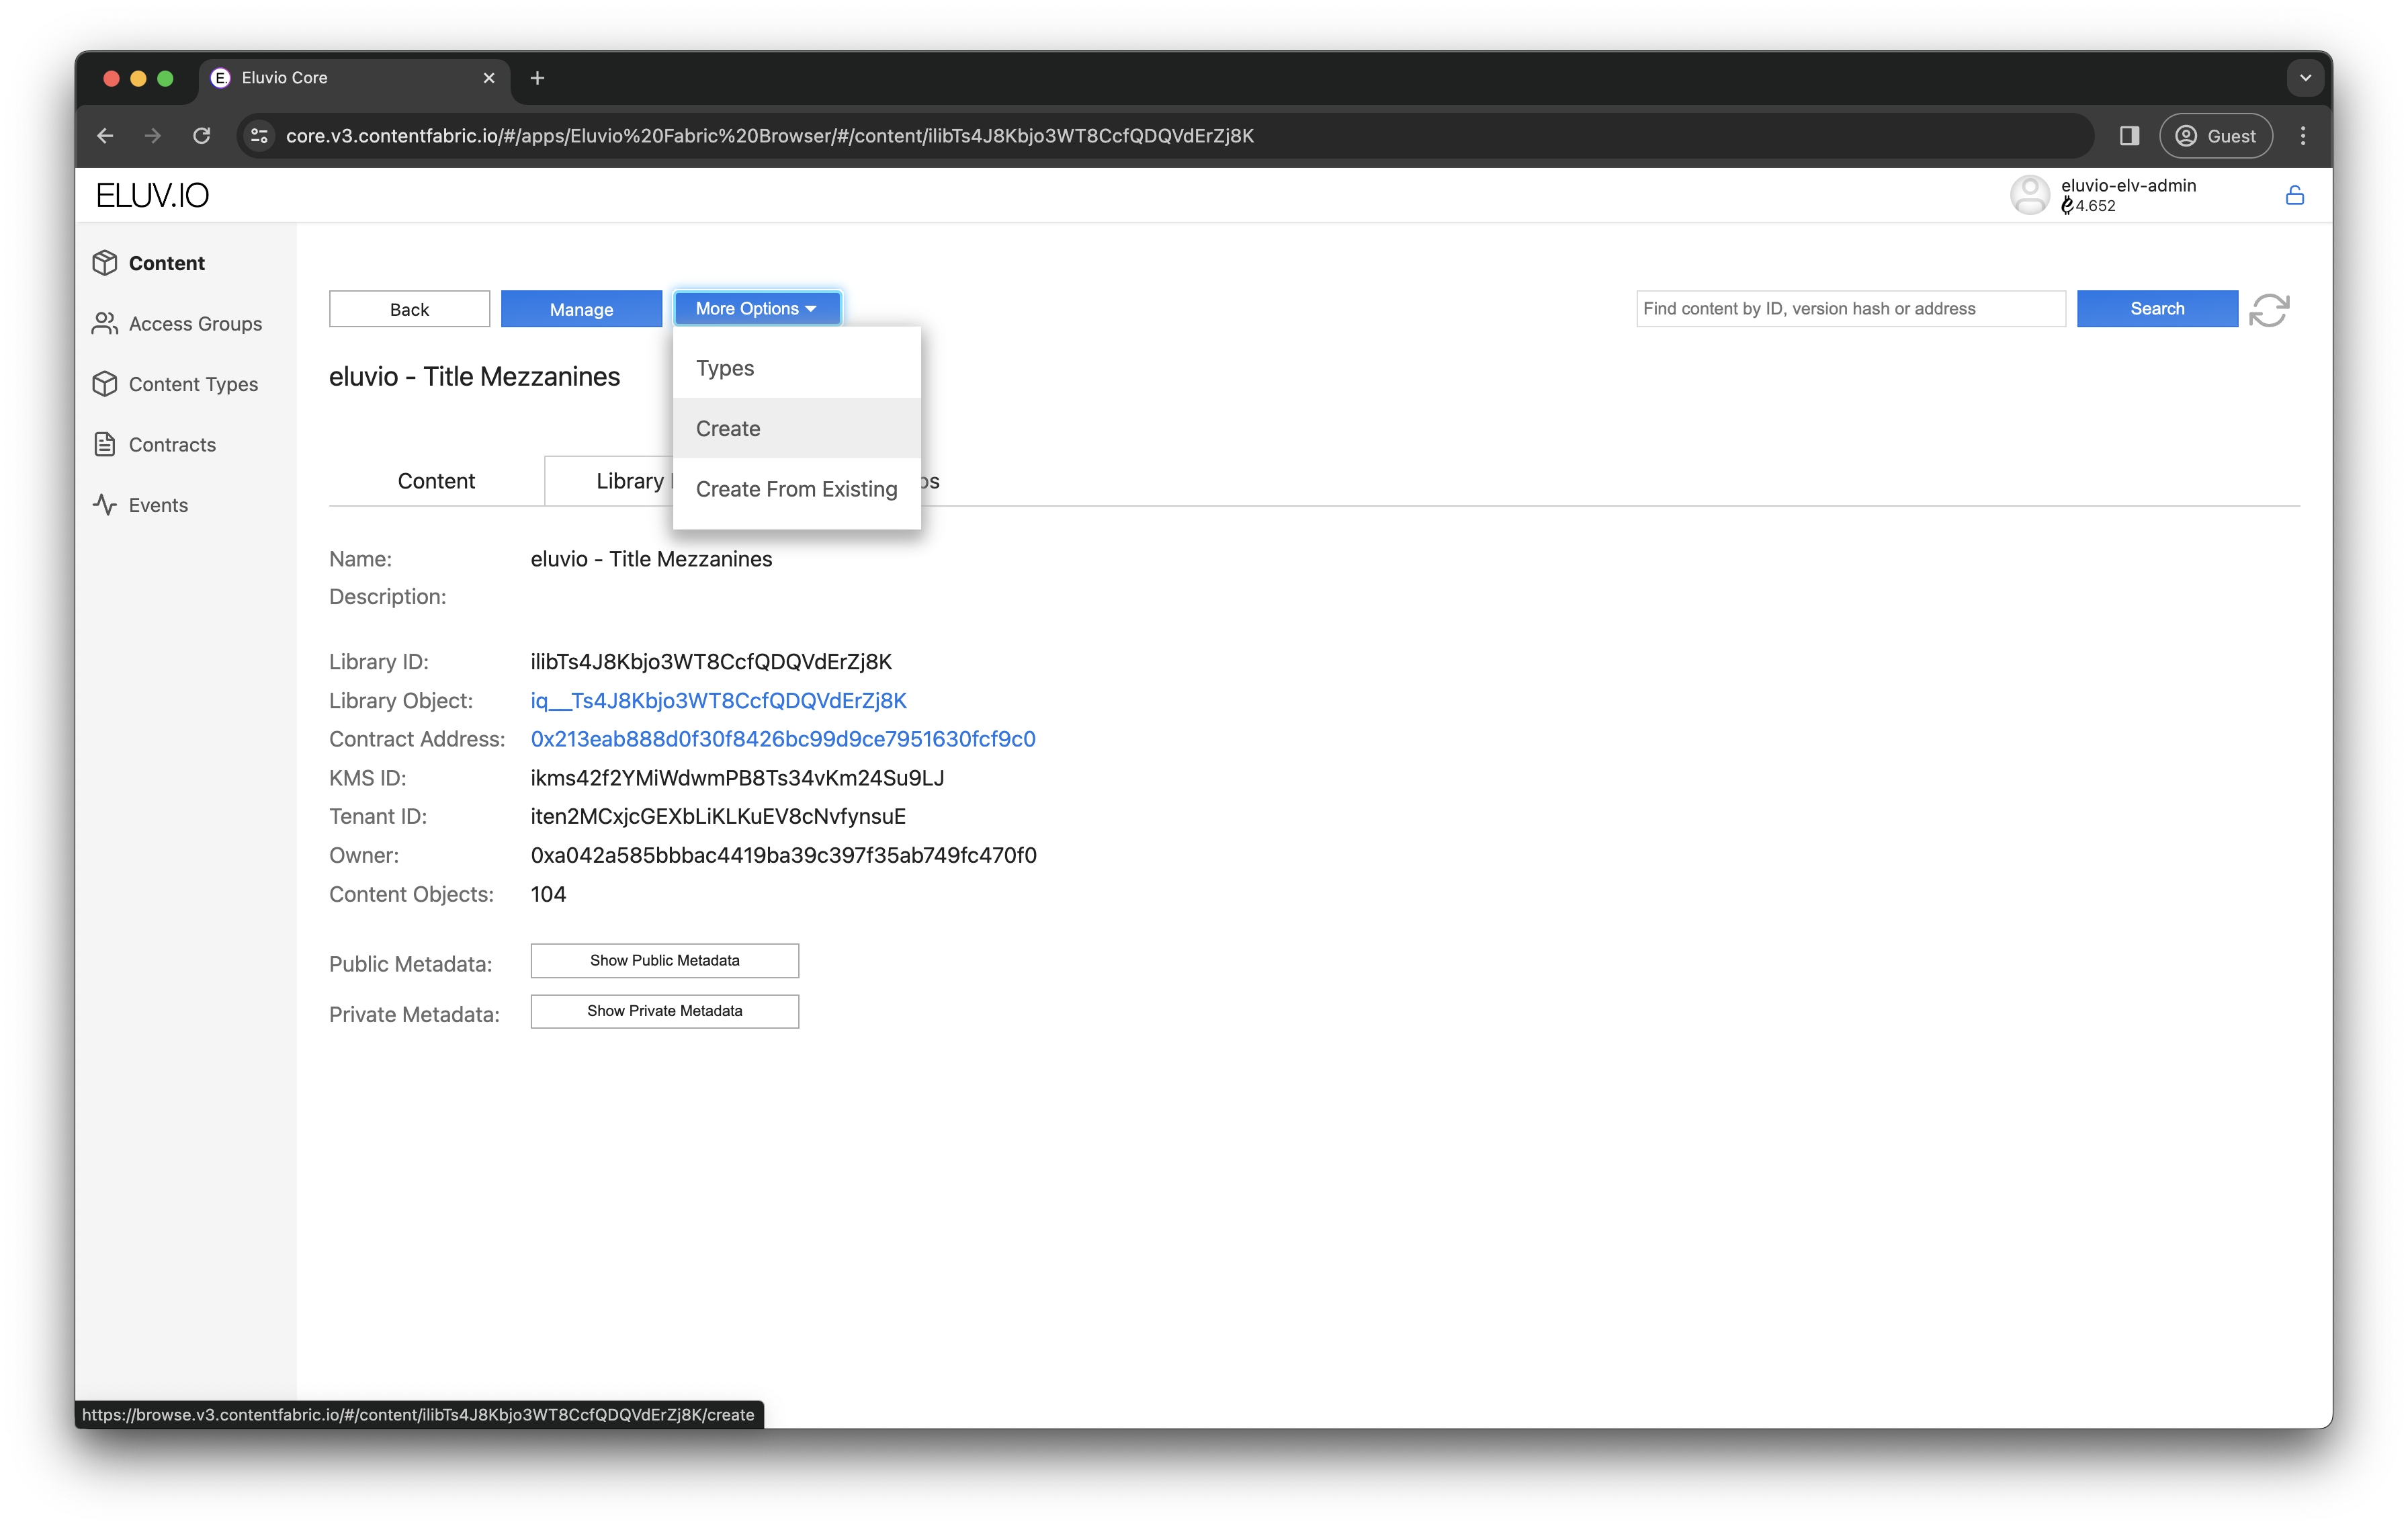Go back in browser history
Viewport: 2408px width, 1528px height.
[x=105, y=135]
